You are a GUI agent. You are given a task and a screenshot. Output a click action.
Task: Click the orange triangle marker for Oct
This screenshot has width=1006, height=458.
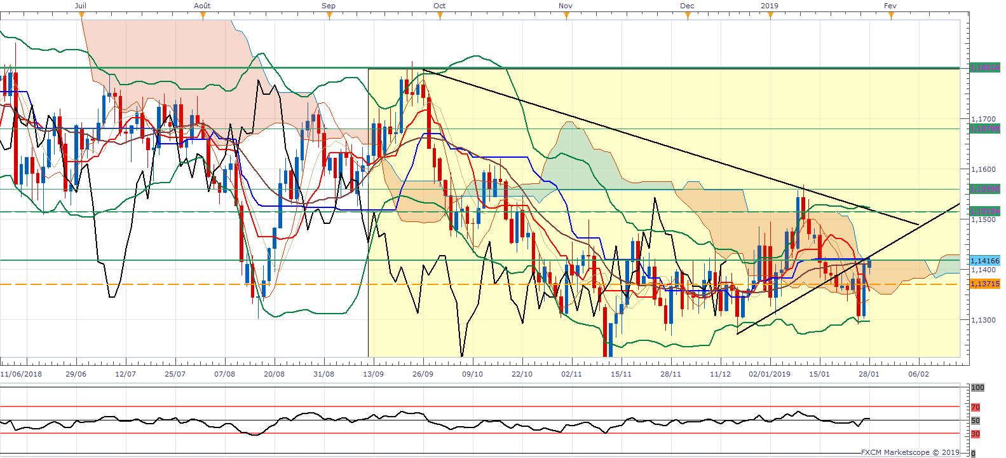(440, 16)
